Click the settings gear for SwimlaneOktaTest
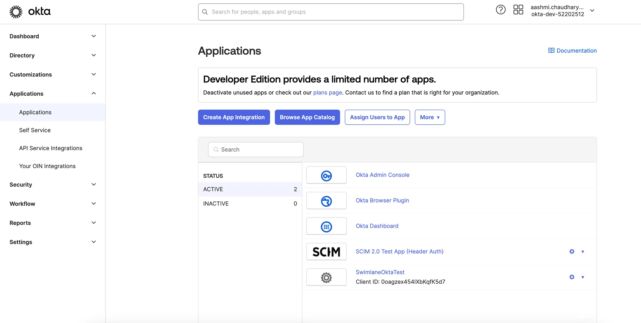This screenshot has height=323, width=641. click(572, 277)
